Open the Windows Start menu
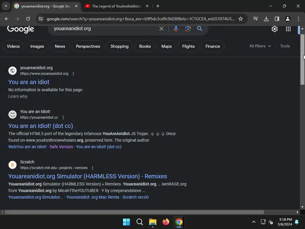Screen dimensions: 305x229 point(126,222)
